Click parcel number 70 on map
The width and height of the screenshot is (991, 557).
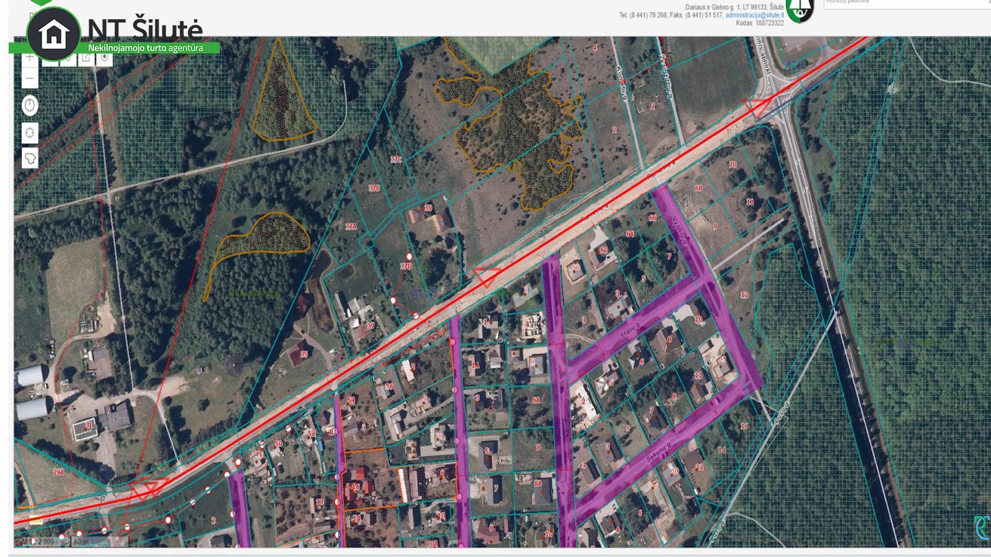click(x=733, y=165)
